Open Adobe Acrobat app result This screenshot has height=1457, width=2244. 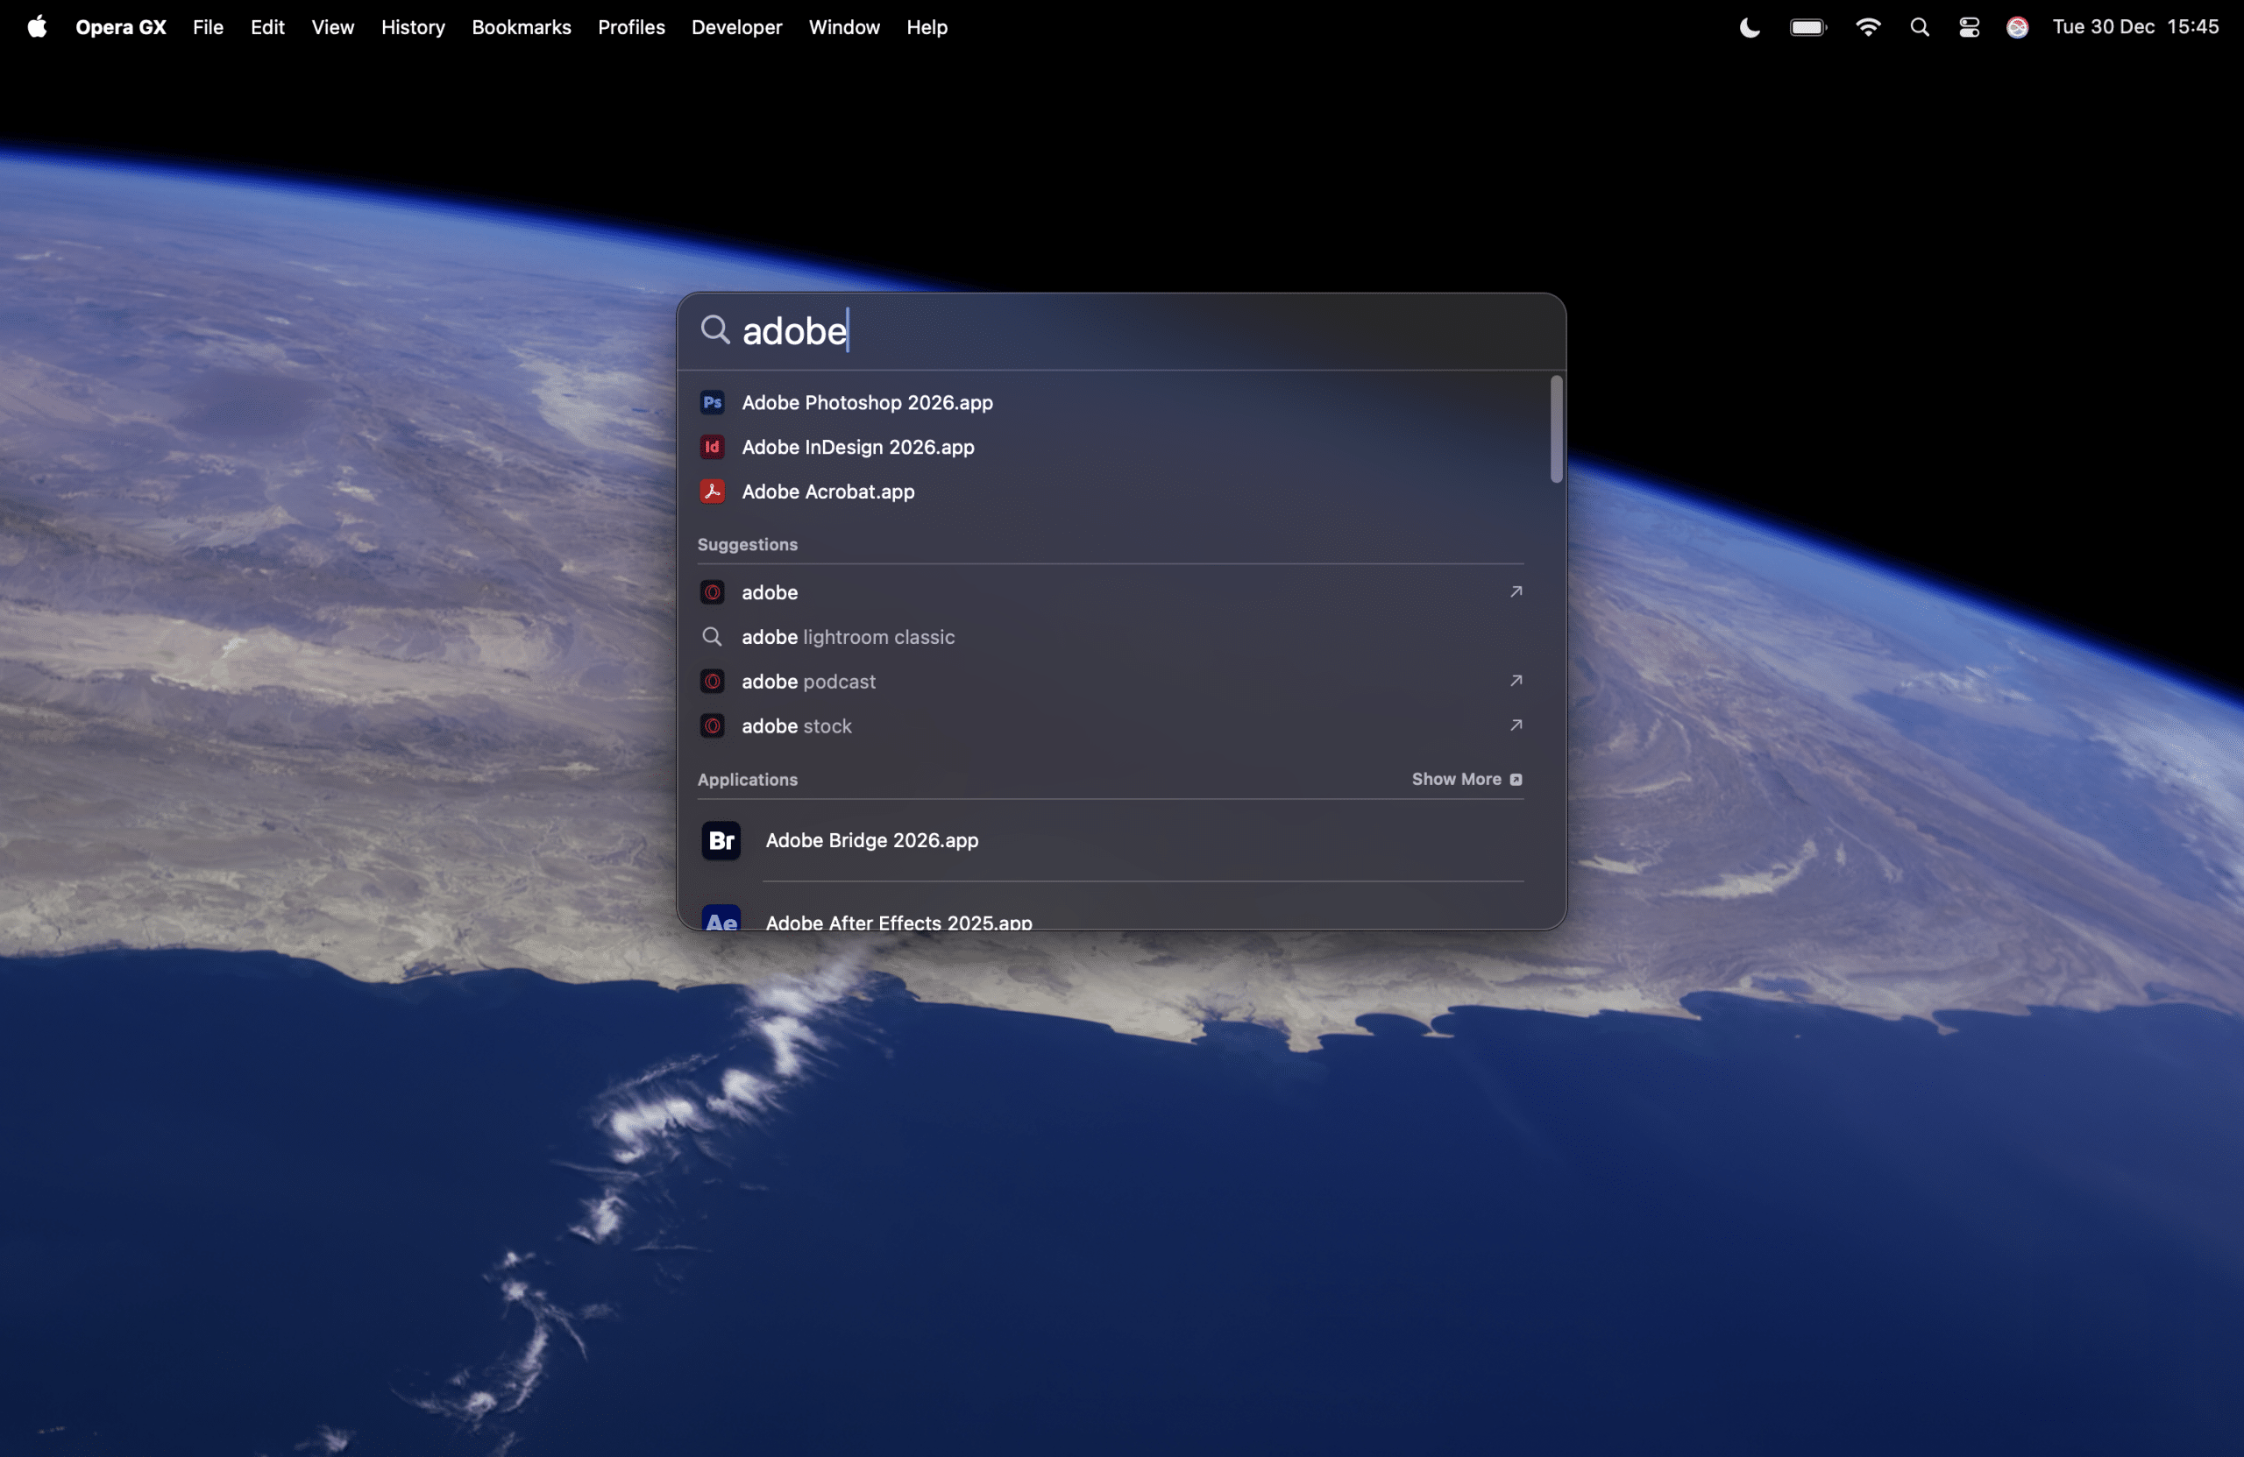(x=827, y=491)
